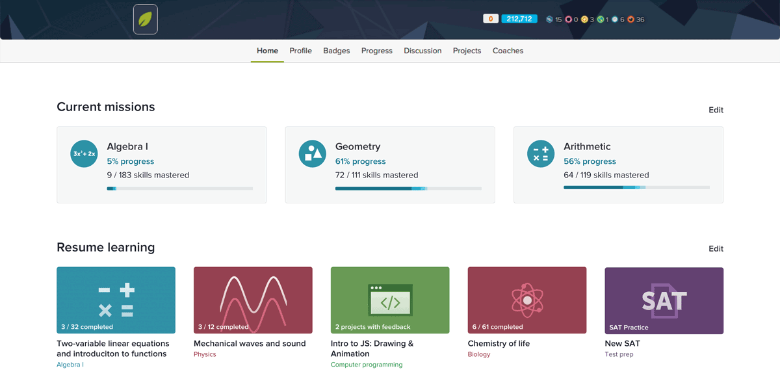The image size is (780, 390).
Task: Open the Geometry mission title
Action: click(x=357, y=147)
